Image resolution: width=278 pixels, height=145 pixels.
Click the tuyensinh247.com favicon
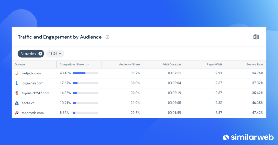(17, 93)
